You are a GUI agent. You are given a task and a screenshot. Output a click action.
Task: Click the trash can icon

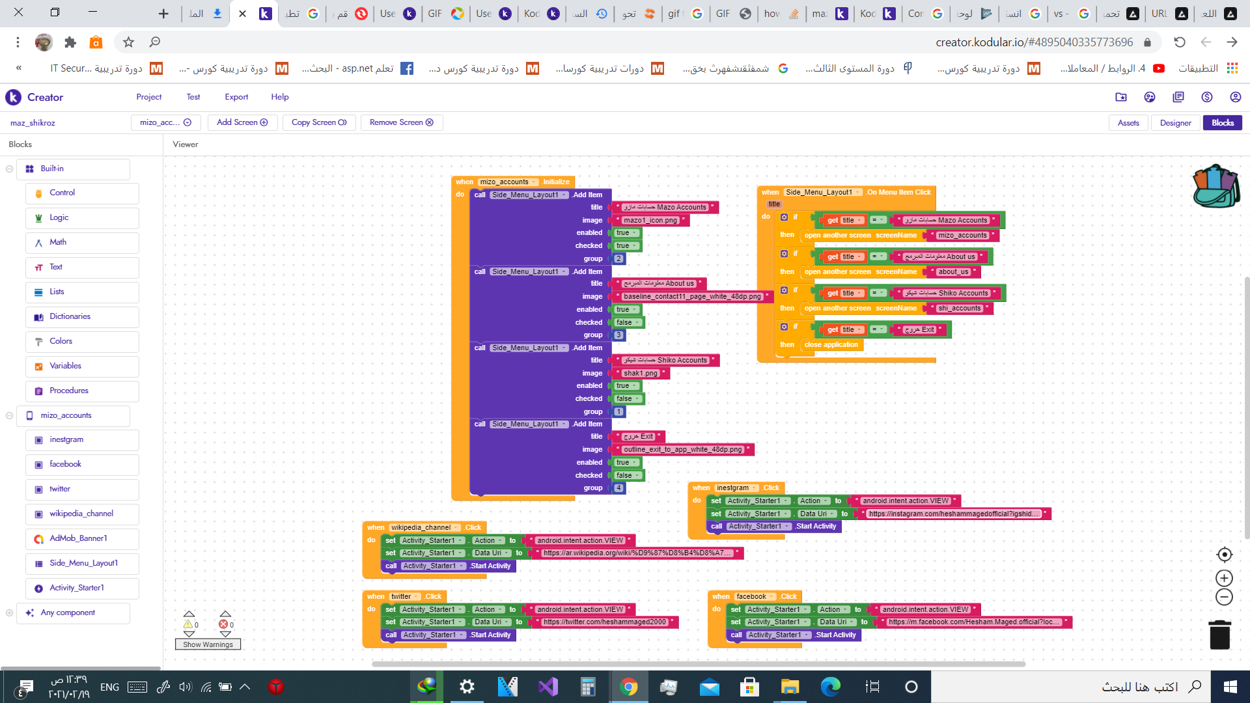click(1219, 635)
